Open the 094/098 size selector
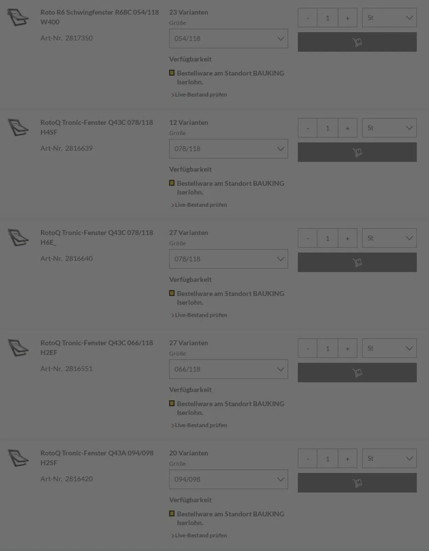The image size is (429, 551). (228, 479)
